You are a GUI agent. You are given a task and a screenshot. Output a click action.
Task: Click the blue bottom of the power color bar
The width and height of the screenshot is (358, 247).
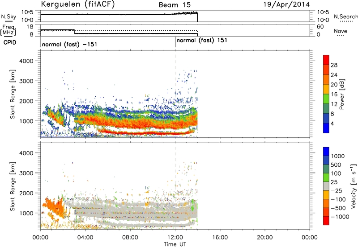326,128
